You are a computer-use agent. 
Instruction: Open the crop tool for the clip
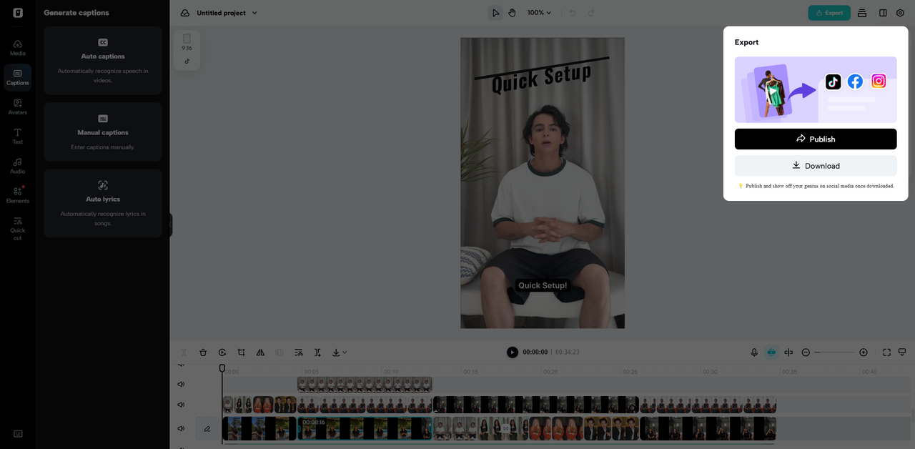pyautogui.click(x=241, y=352)
